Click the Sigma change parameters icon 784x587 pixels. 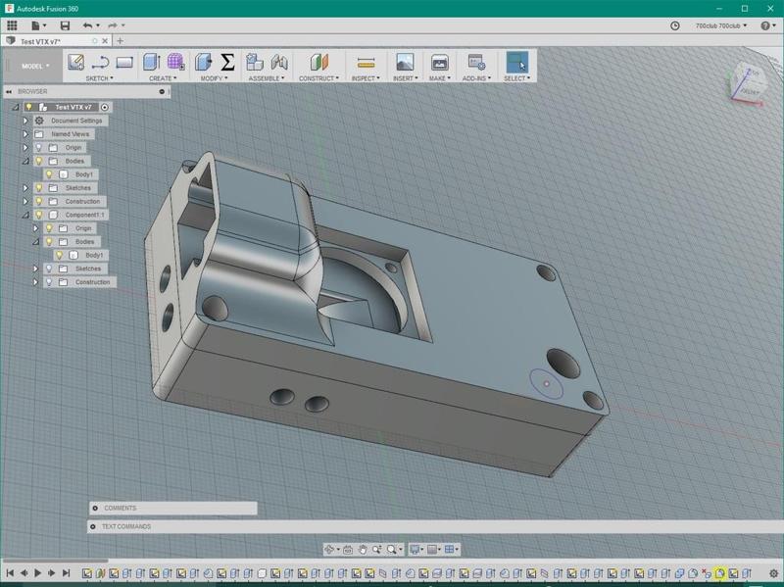click(x=226, y=63)
